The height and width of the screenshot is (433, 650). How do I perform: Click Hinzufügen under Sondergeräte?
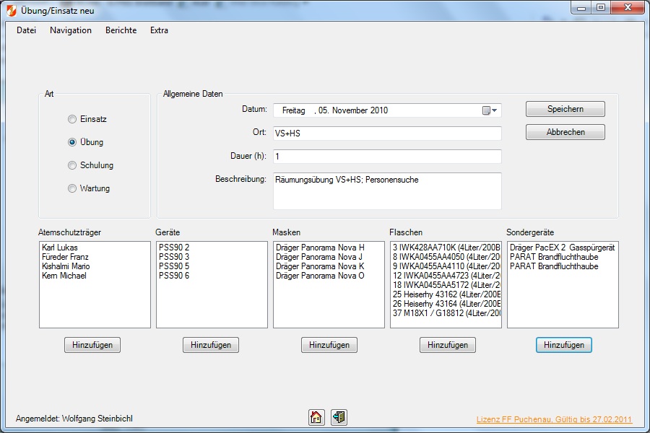[x=564, y=345]
